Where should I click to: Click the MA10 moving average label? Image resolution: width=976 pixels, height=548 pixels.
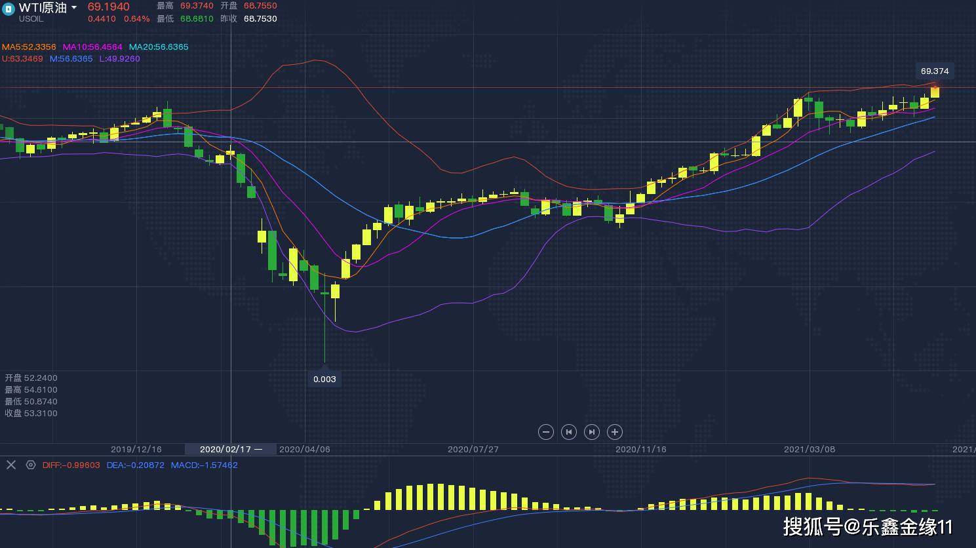click(x=92, y=47)
